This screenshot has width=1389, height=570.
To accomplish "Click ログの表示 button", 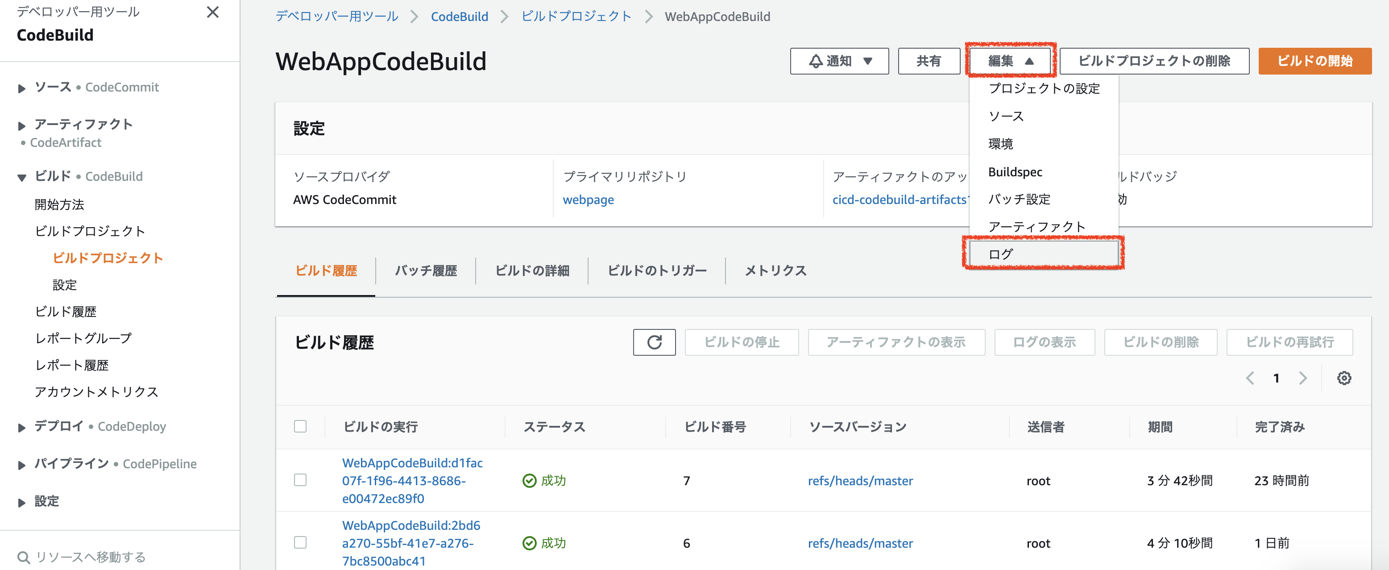I will [x=1045, y=342].
